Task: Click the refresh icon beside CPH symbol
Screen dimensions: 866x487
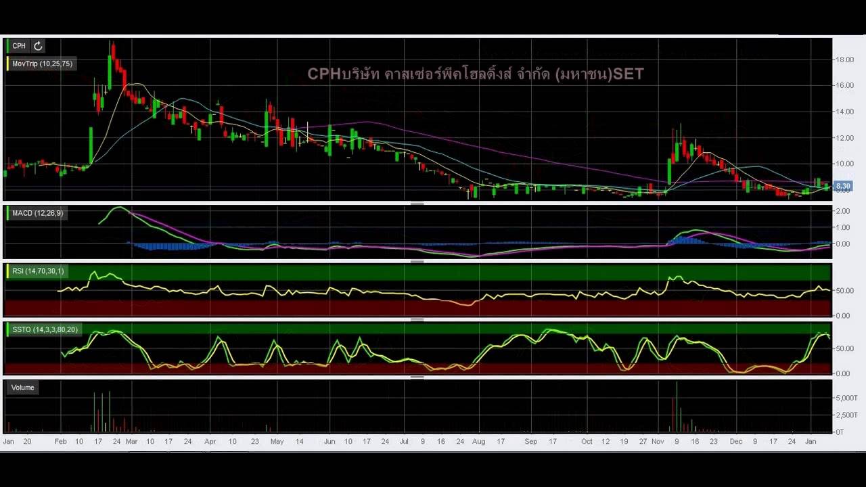Action: point(39,46)
